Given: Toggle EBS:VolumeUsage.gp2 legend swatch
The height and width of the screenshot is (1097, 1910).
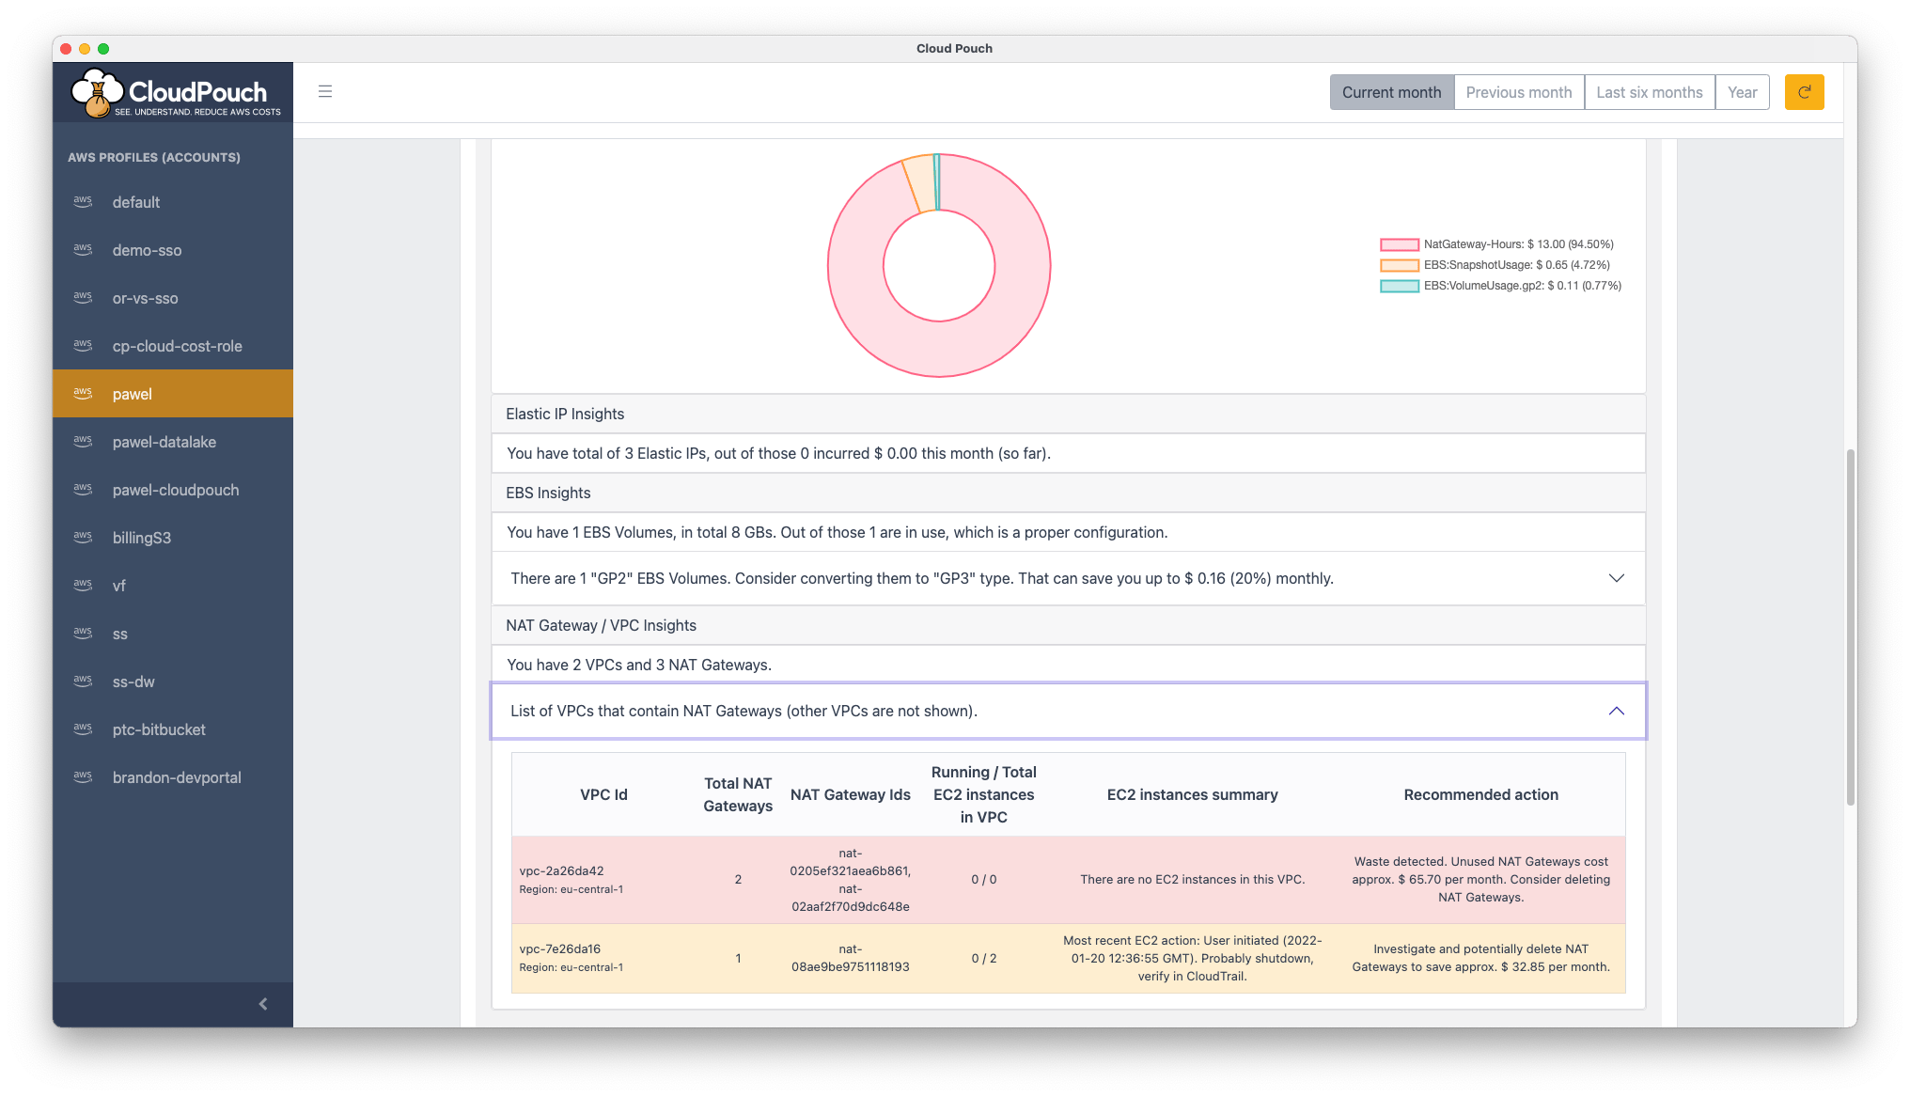Looking at the screenshot, I should pos(1399,286).
